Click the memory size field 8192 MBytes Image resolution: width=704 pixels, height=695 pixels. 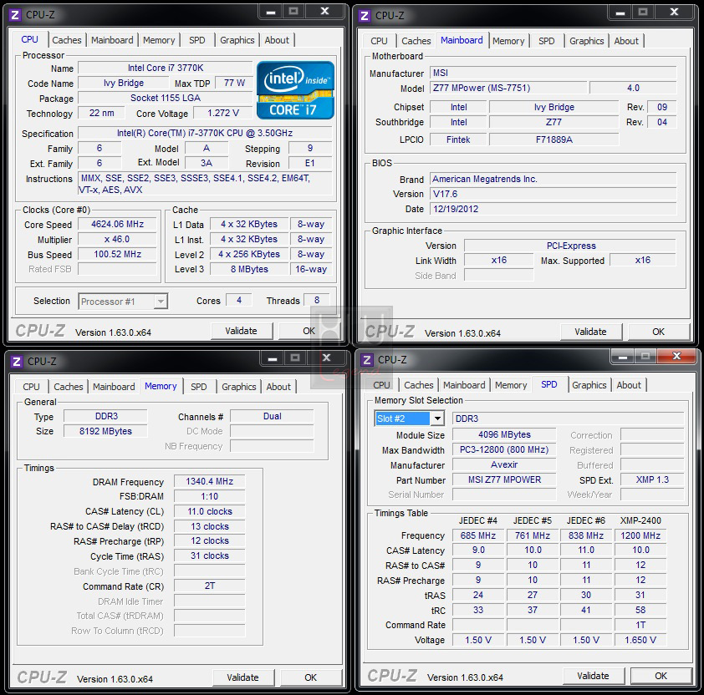click(x=105, y=431)
